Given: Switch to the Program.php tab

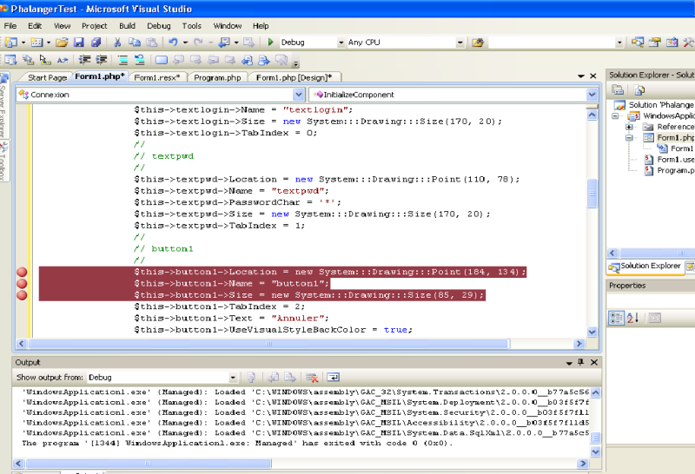Looking at the screenshot, I should point(217,78).
